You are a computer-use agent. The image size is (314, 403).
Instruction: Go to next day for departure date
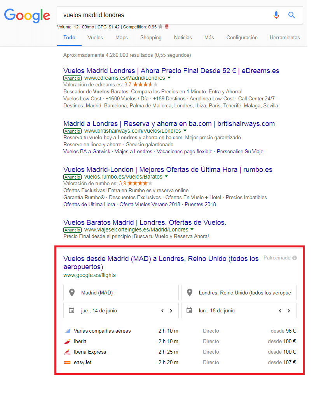(x=171, y=311)
